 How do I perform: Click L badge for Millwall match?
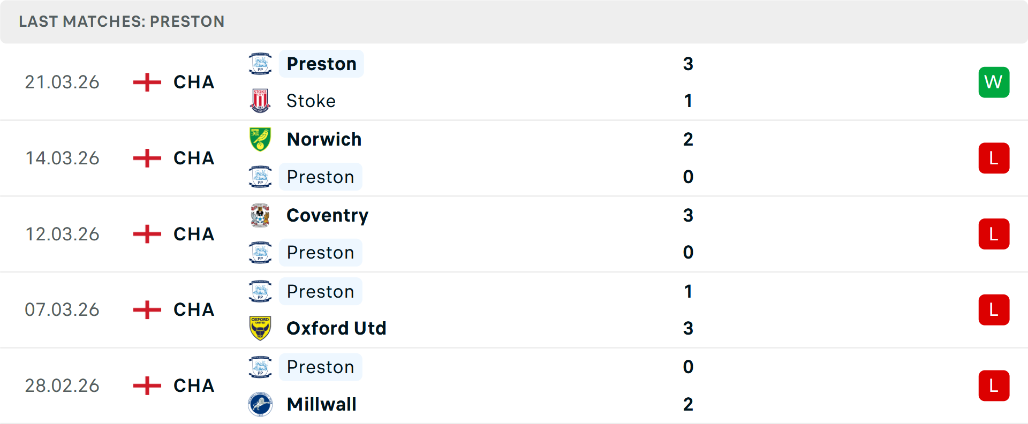tap(994, 385)
